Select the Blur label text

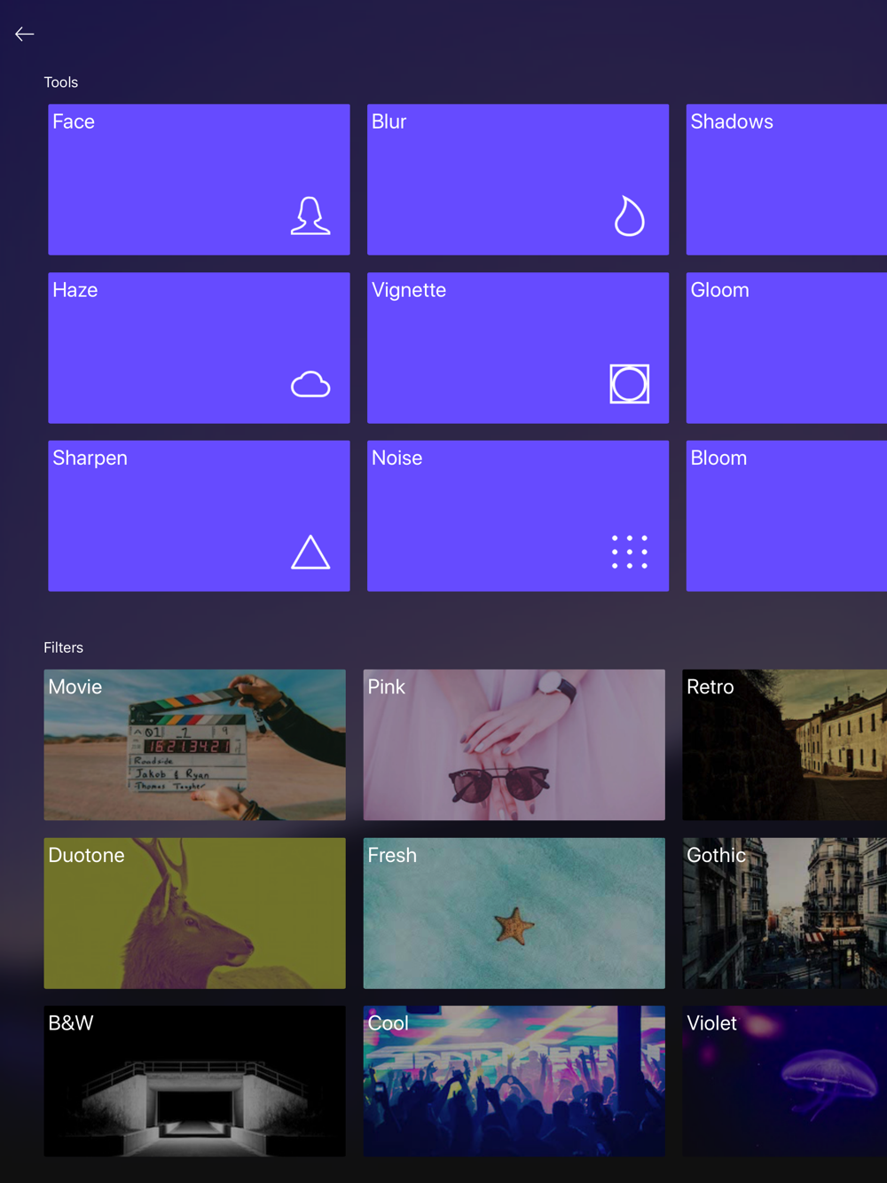click(389, 121)
